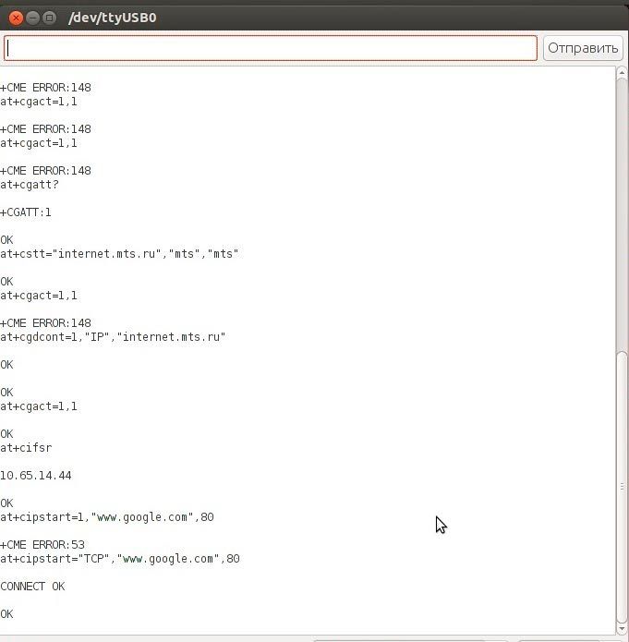The image size is (629, 642).
Task: Click the at+cgatt? command line
Action: [30, 185]
